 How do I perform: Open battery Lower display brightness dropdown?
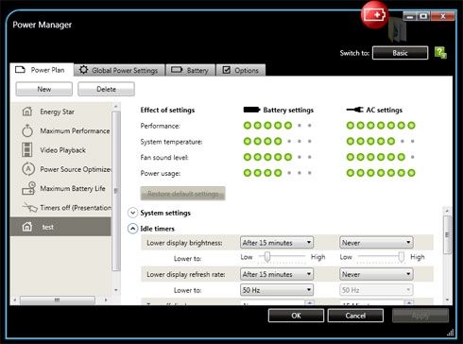(x=277, y=243)
